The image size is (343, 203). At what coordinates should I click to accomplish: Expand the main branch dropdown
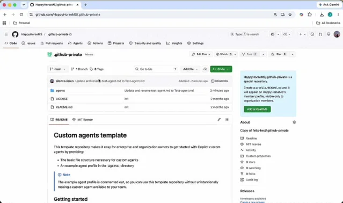coord(57,69)
